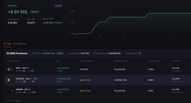This screenshot has width=191, height=103.
Task: Click the position count badge beside ANSEM - SOL
Action: click(x=30, y=89)
